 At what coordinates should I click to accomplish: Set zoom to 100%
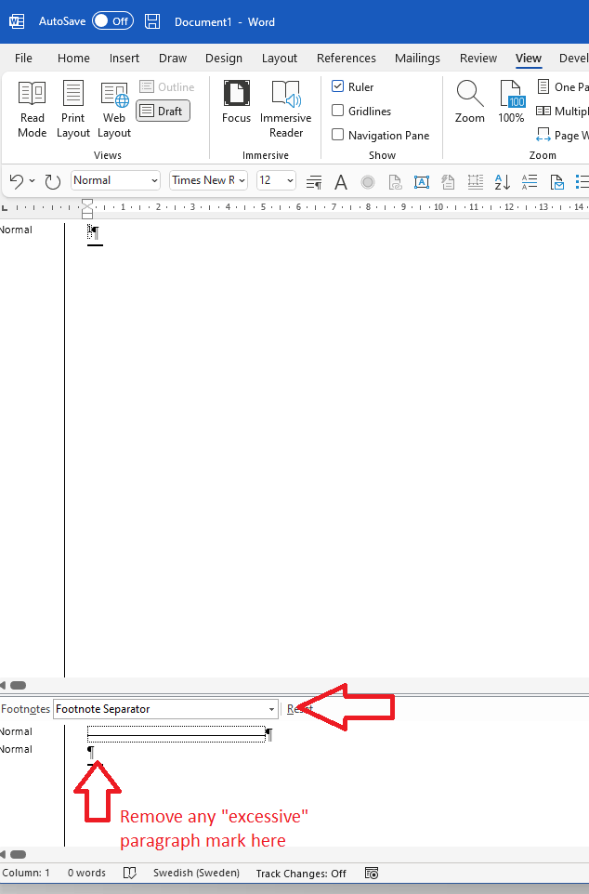(511, 102)
